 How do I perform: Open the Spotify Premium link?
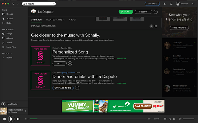(x=68, y=72)
